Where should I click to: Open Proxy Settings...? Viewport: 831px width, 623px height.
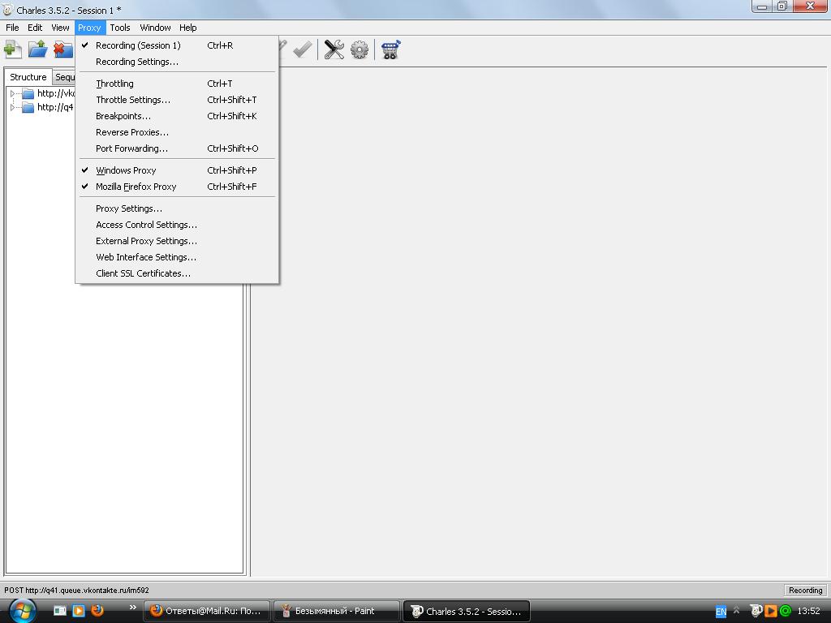pos(177,208)
